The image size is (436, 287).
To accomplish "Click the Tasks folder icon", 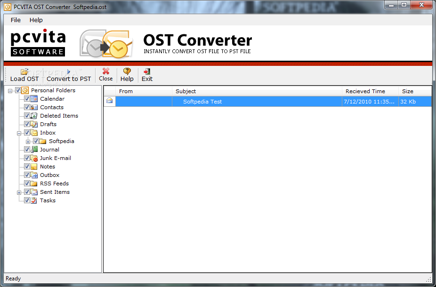I will click(34, 200).
